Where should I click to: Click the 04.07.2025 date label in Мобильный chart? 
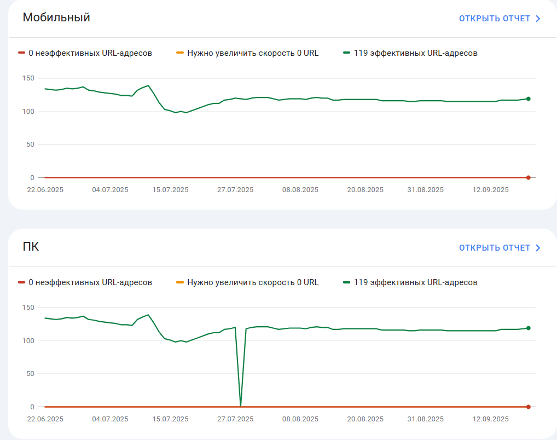110,190
